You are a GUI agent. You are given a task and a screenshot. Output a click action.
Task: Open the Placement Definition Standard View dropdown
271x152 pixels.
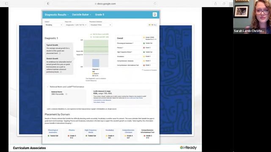click(100, 25)
